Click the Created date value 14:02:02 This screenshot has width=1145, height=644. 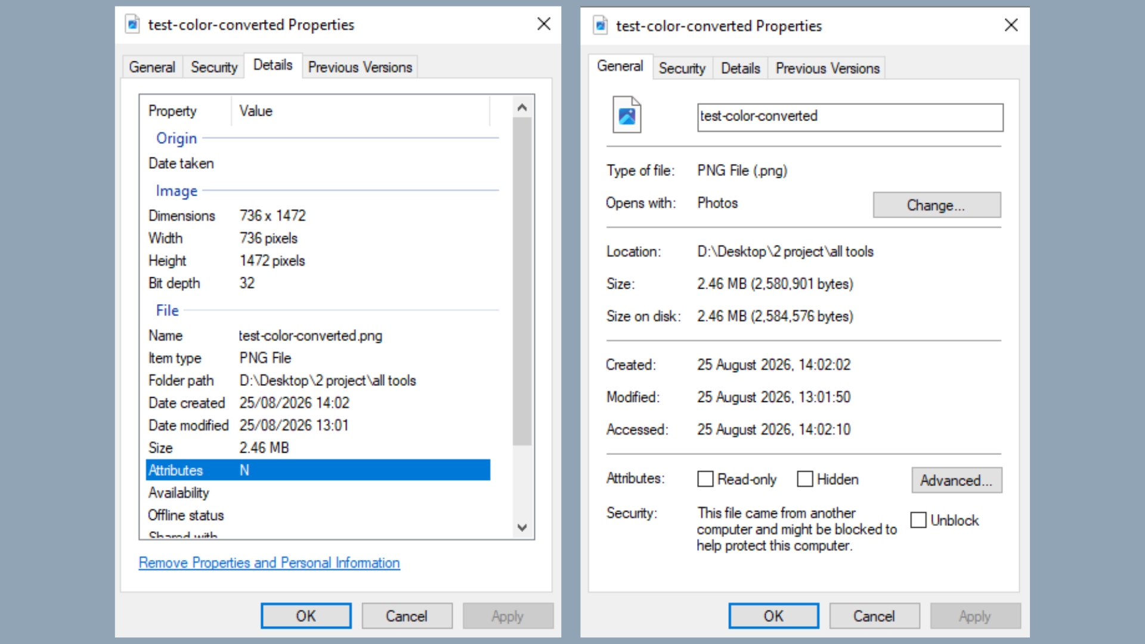[774, 365]
